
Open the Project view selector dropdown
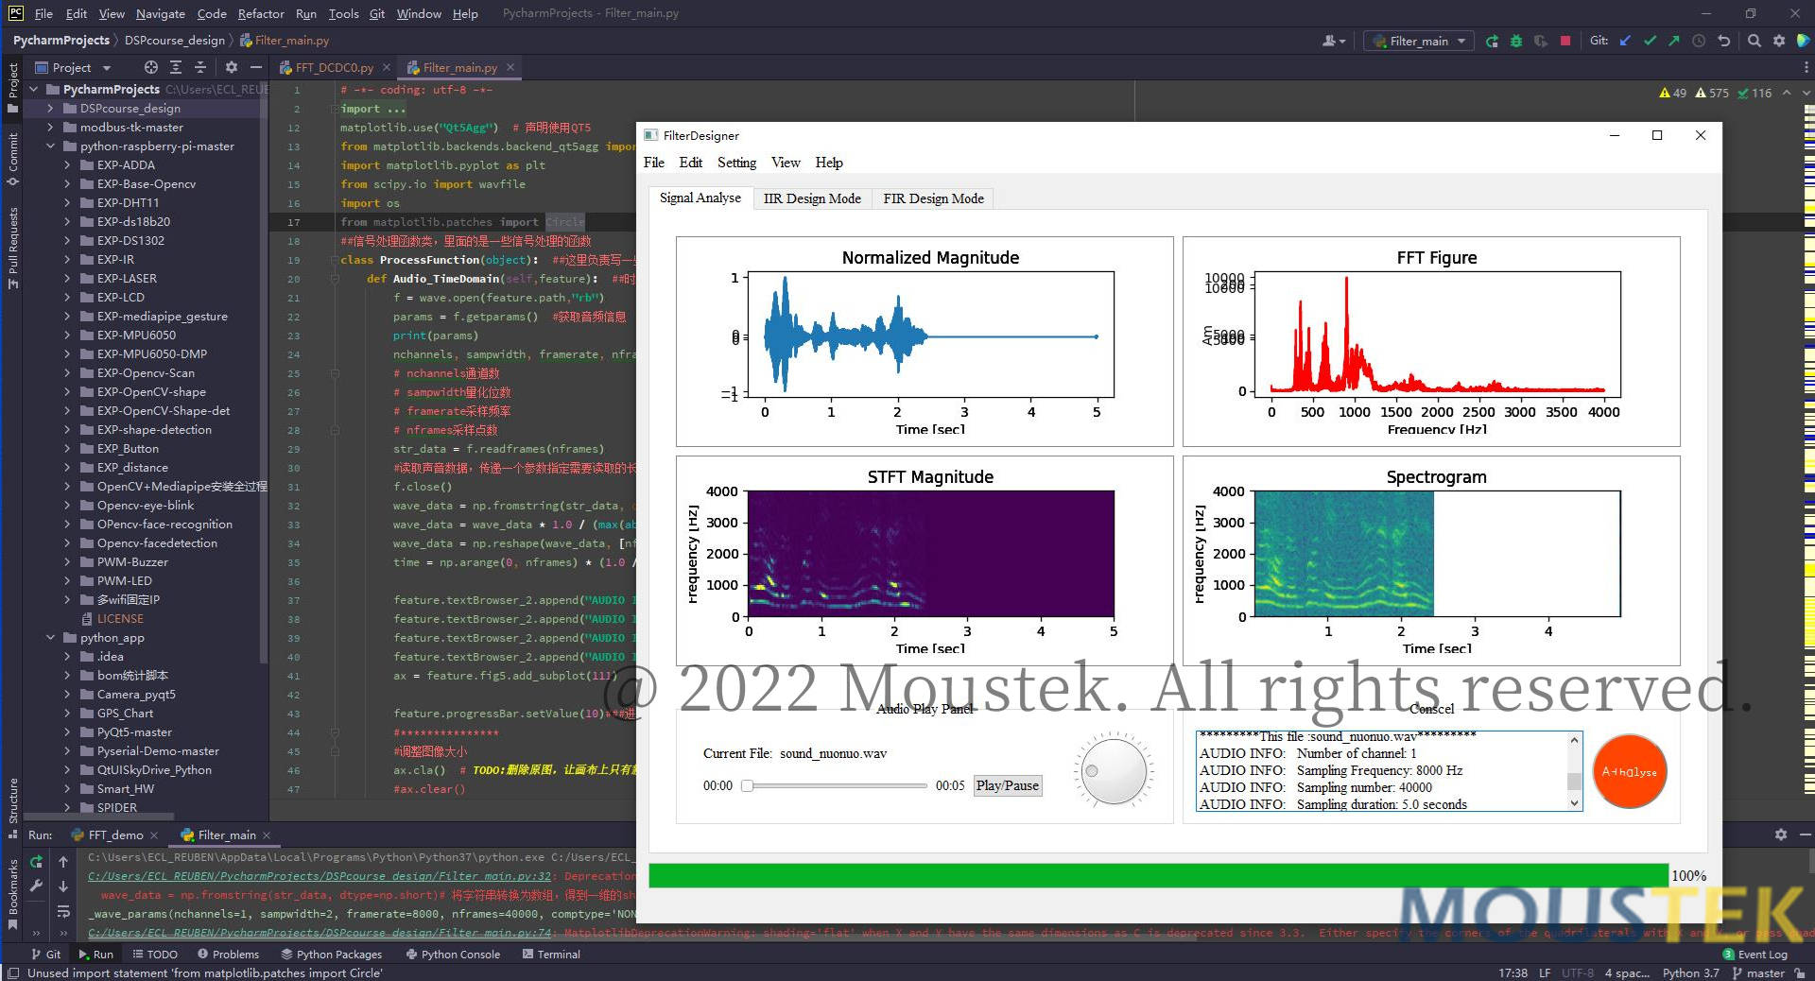pos(73,67)
